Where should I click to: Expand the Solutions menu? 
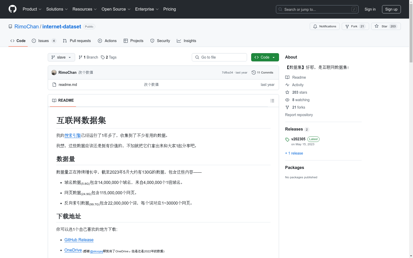[x=57, y=9]
